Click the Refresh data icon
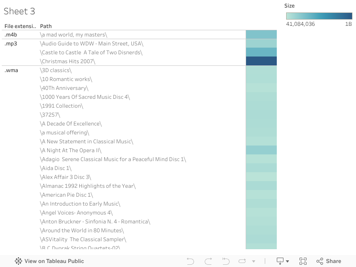356x267 pixels. point(242,261)
